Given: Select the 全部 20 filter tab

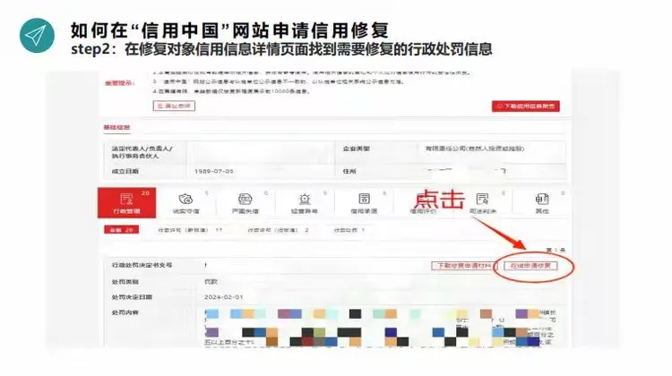Looking at the screenshot, I should tap(117, 230).
